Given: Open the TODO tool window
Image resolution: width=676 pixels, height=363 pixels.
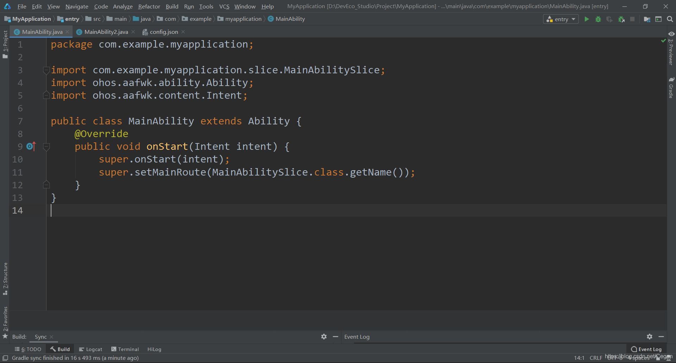Looking at the screenshot, I should point(28,349).
